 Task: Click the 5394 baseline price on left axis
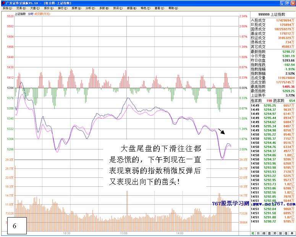tap(10, 88)
